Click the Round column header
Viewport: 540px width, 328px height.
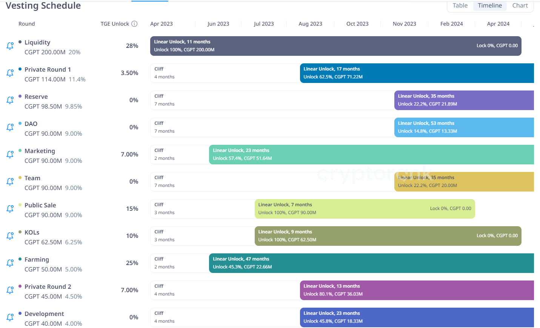pos(27,24)
